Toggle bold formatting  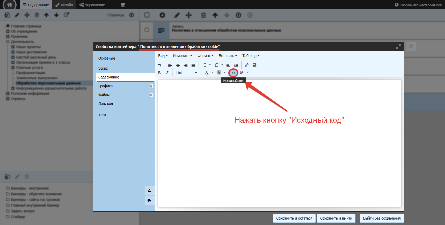tap(159, 73)
